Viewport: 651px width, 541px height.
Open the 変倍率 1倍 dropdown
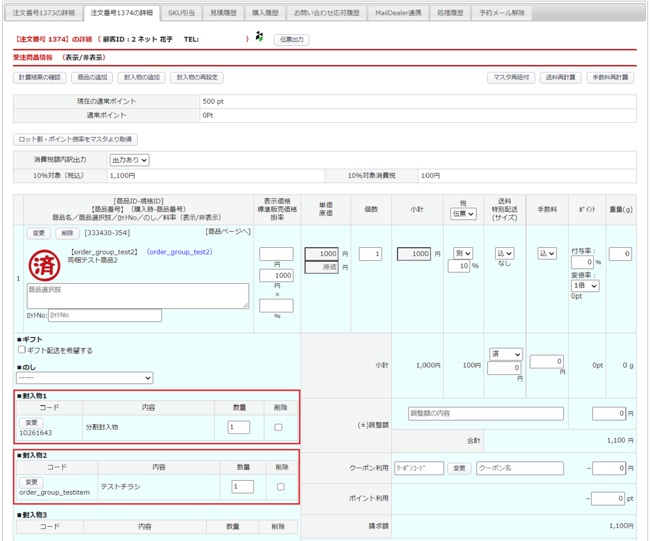tap(585, 285)
